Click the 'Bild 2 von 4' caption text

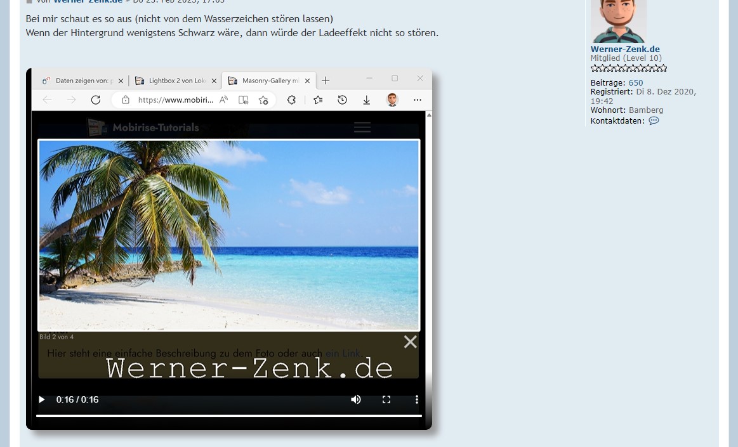[x=56, y=337]
